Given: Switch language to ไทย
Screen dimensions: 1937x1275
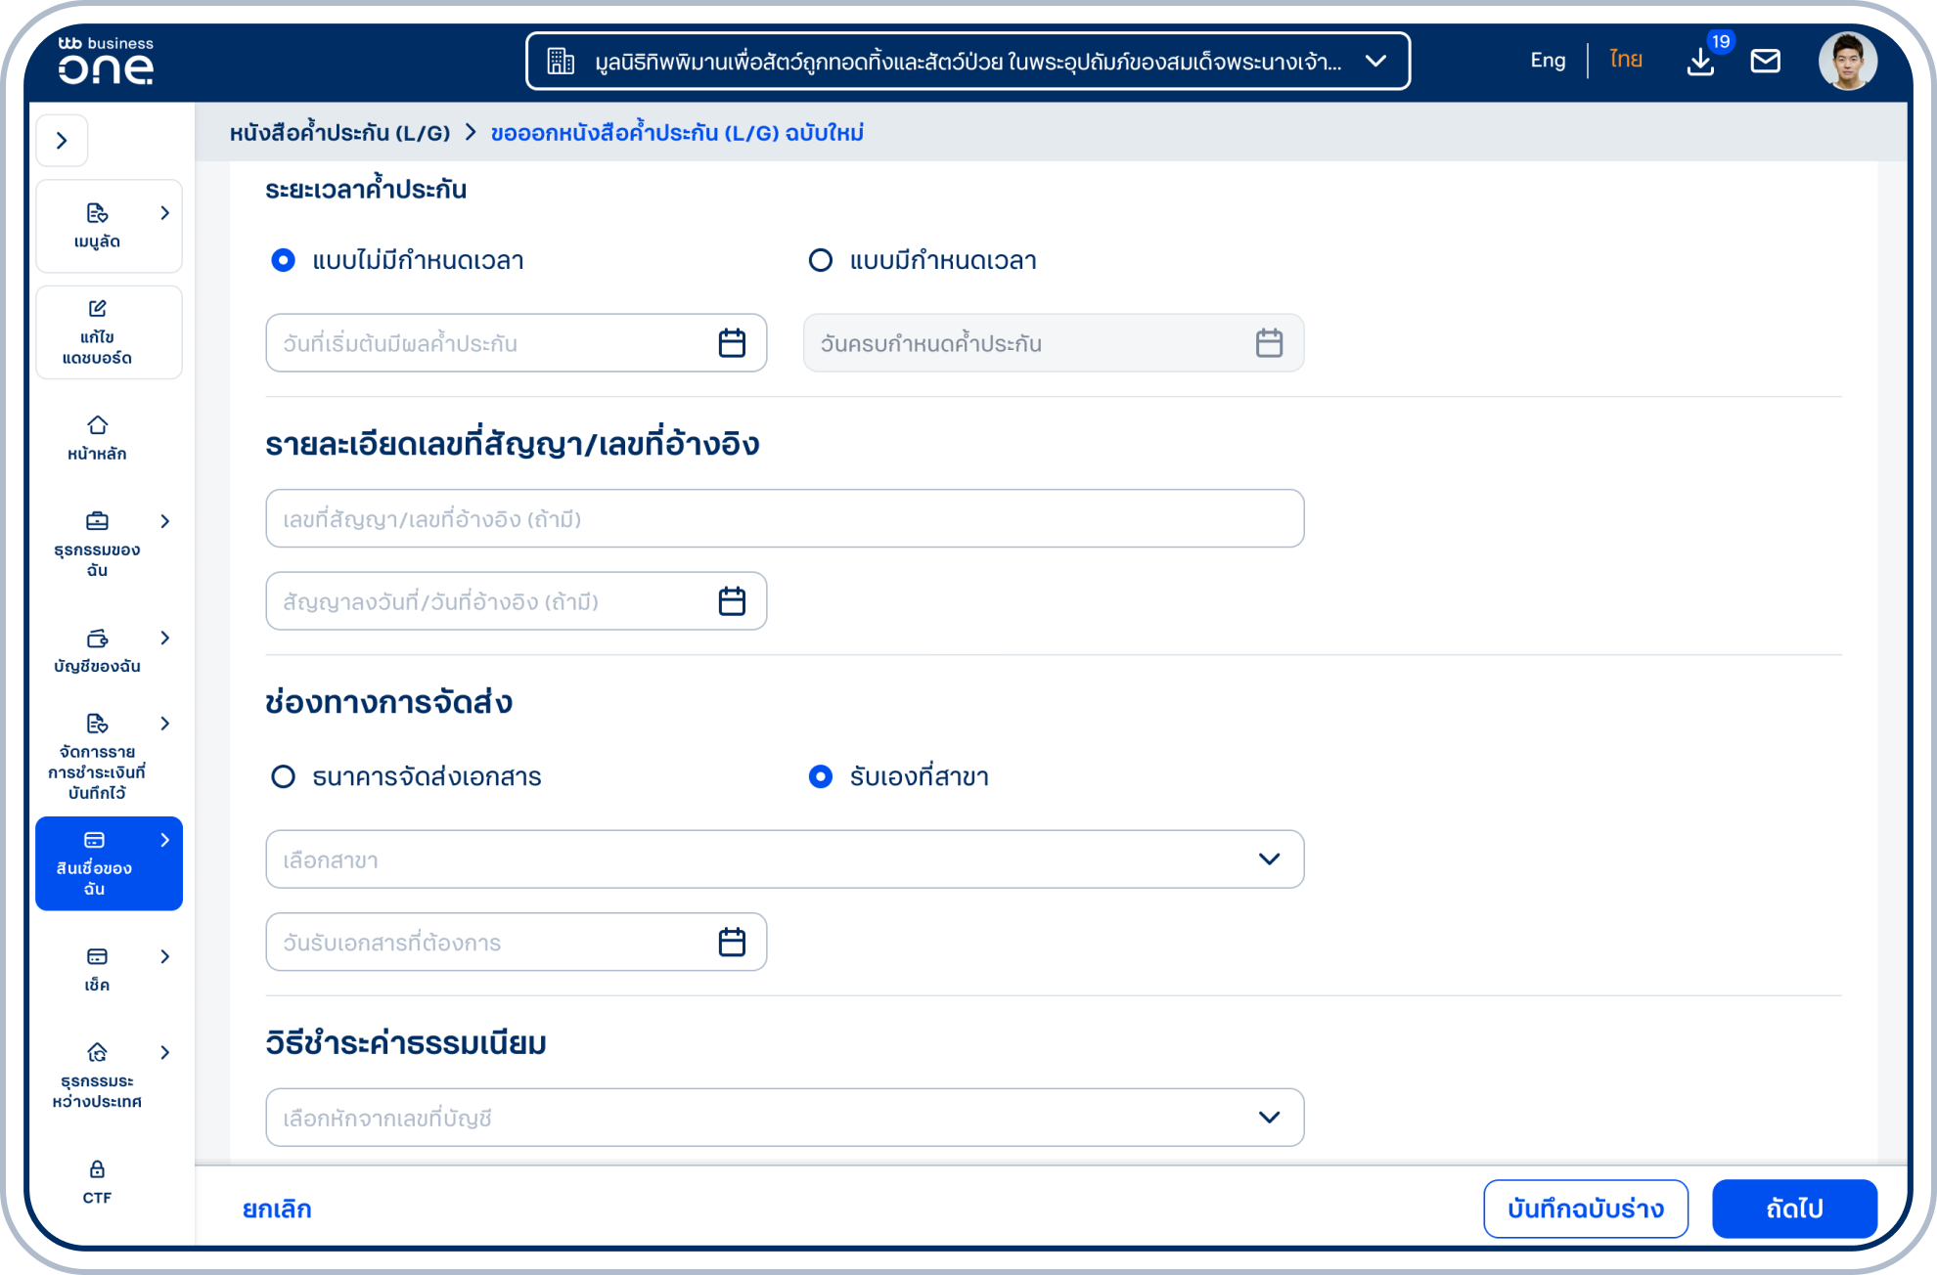Looking at the screenshot, I should pos(1626,61).
